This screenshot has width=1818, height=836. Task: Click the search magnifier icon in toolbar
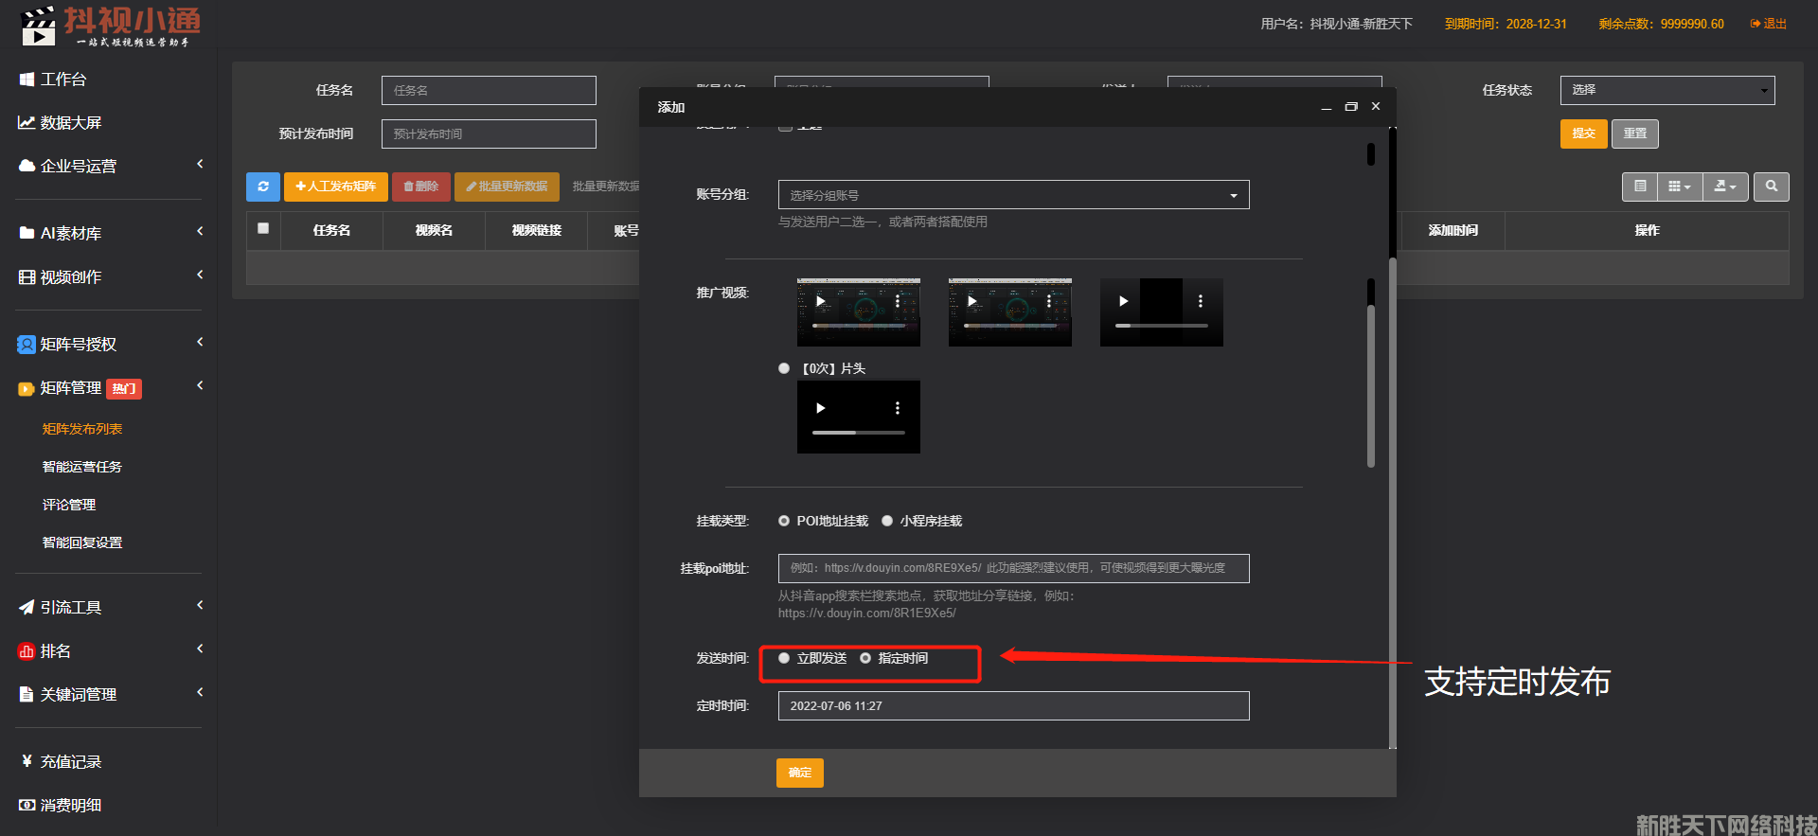point(1771,187)
